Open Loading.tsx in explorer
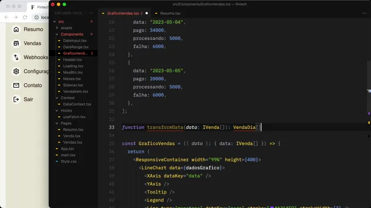This screenshot has height=208, width=371. tap(73, 66)
